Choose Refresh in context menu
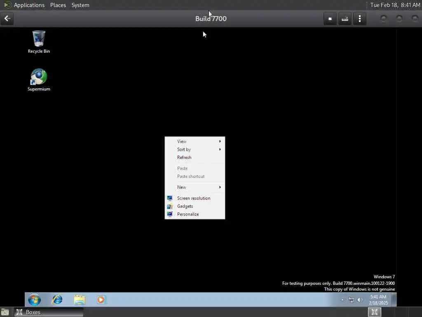 click(x=195, y=157)
